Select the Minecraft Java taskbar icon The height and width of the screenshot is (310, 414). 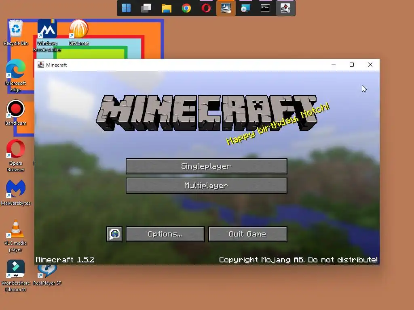pyautogui.click(x=285, y=8)
